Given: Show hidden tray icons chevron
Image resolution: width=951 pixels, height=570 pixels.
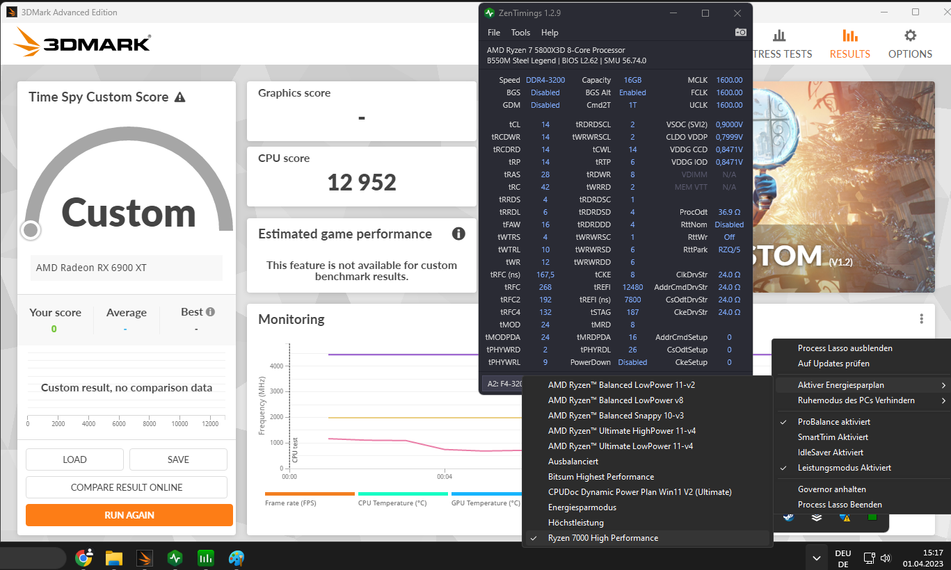Looking at the screenshot, I should 817,557.
